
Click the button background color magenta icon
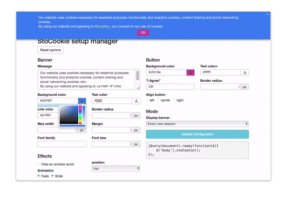[190, 73]
